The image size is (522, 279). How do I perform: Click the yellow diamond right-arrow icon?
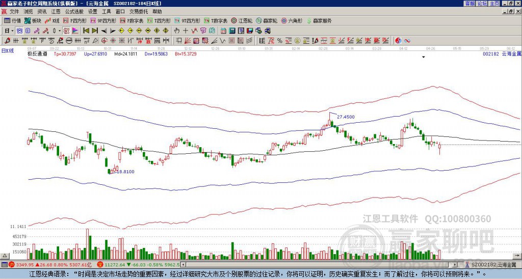[130, 31]
